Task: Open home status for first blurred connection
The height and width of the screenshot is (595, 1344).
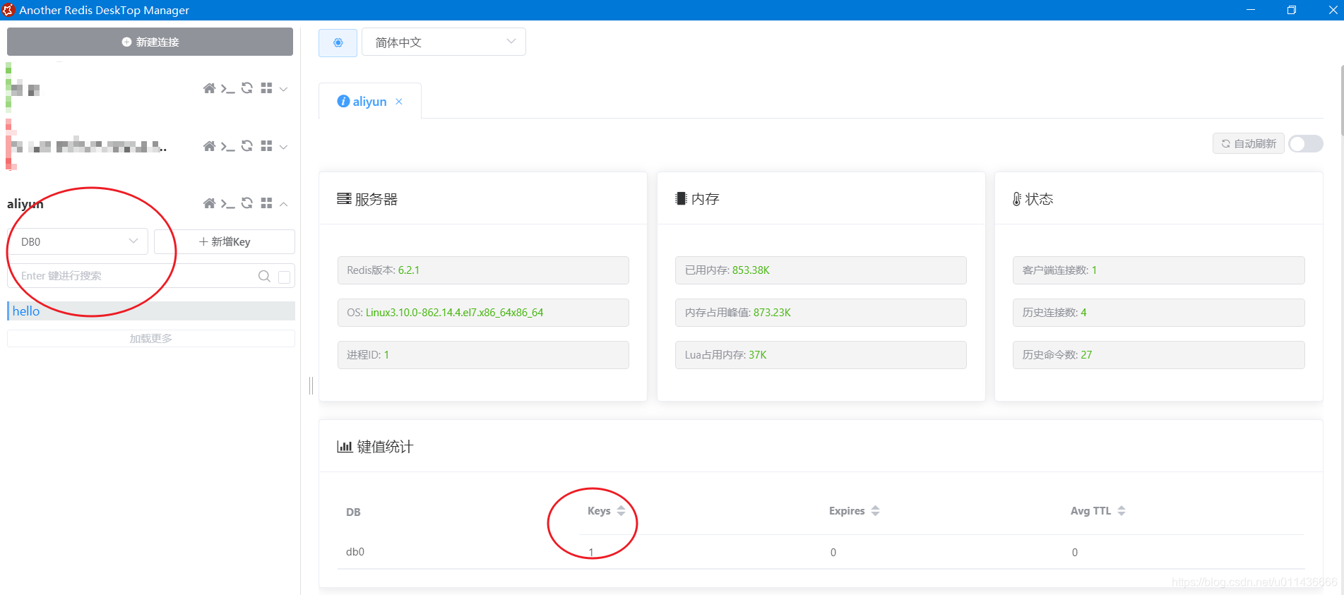Action: [x=209, y=88]
